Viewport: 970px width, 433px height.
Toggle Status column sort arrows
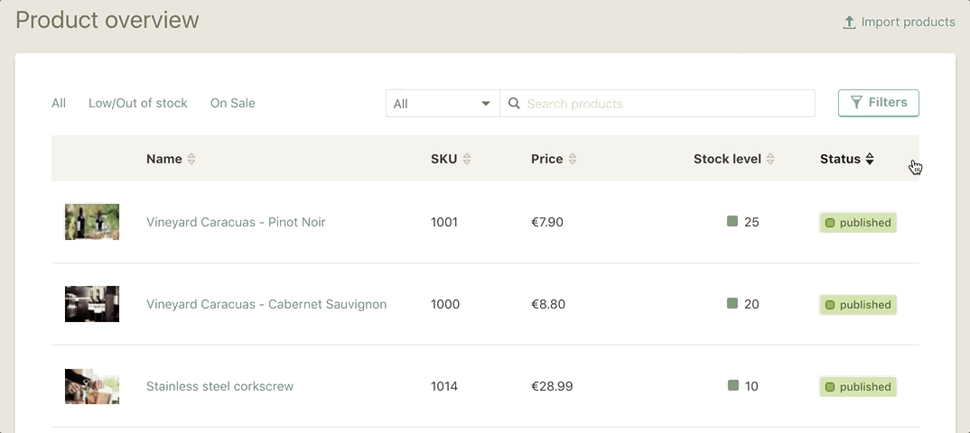click(x=870, y=159)
